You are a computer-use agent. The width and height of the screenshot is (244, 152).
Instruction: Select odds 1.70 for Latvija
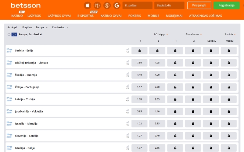(139, 99)
